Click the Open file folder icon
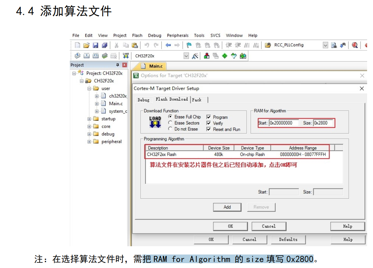Viewport: 373px width, 268px height. (86, 45)
